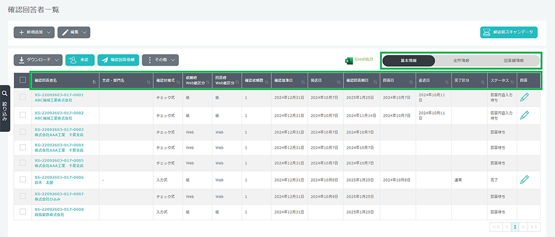Click the 承認 approval button
This screenshot has height=237, width=555.
click(79, 60)
